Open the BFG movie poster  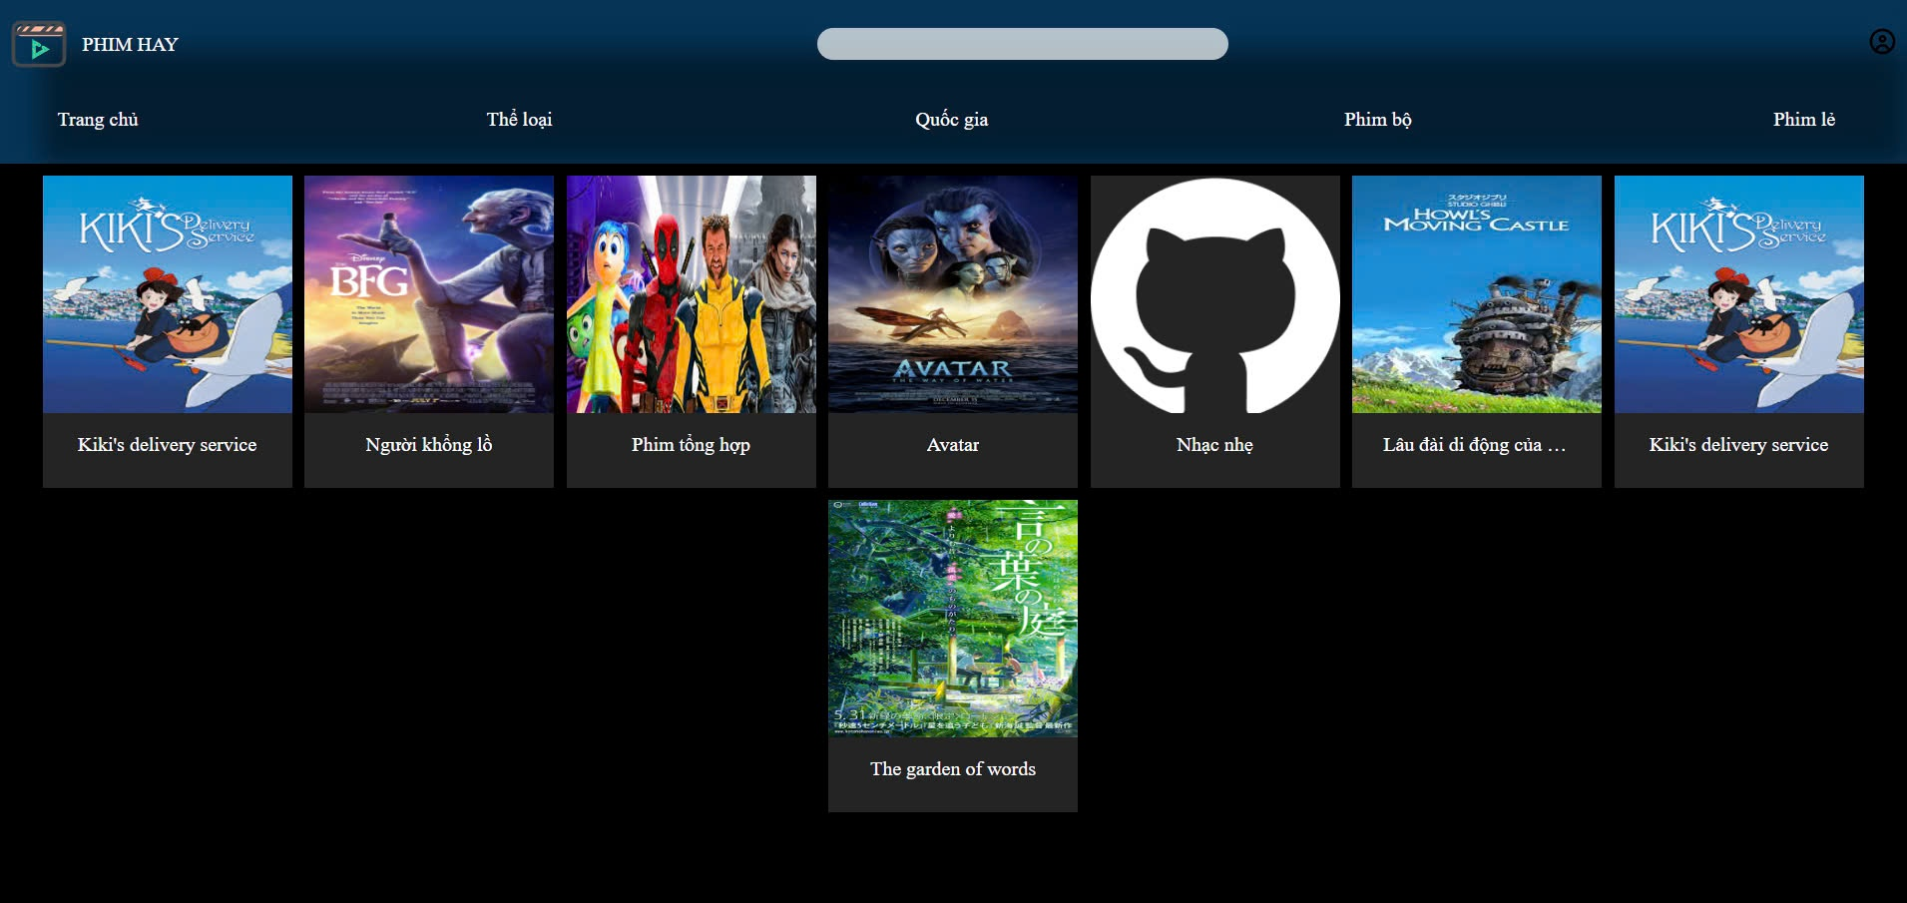[429, 294]
